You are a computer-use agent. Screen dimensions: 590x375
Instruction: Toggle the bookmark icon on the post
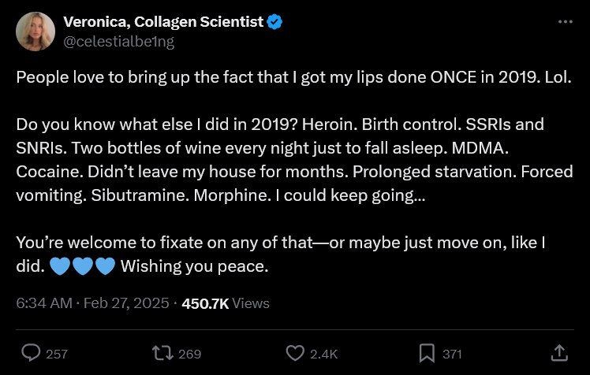tap(427, 353)
